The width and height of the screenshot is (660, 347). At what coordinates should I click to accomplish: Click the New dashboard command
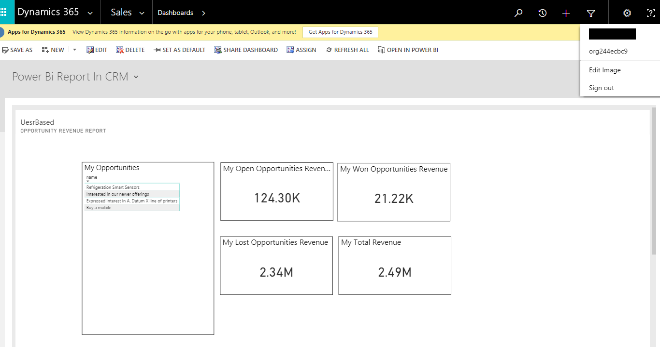click(53, 50)
